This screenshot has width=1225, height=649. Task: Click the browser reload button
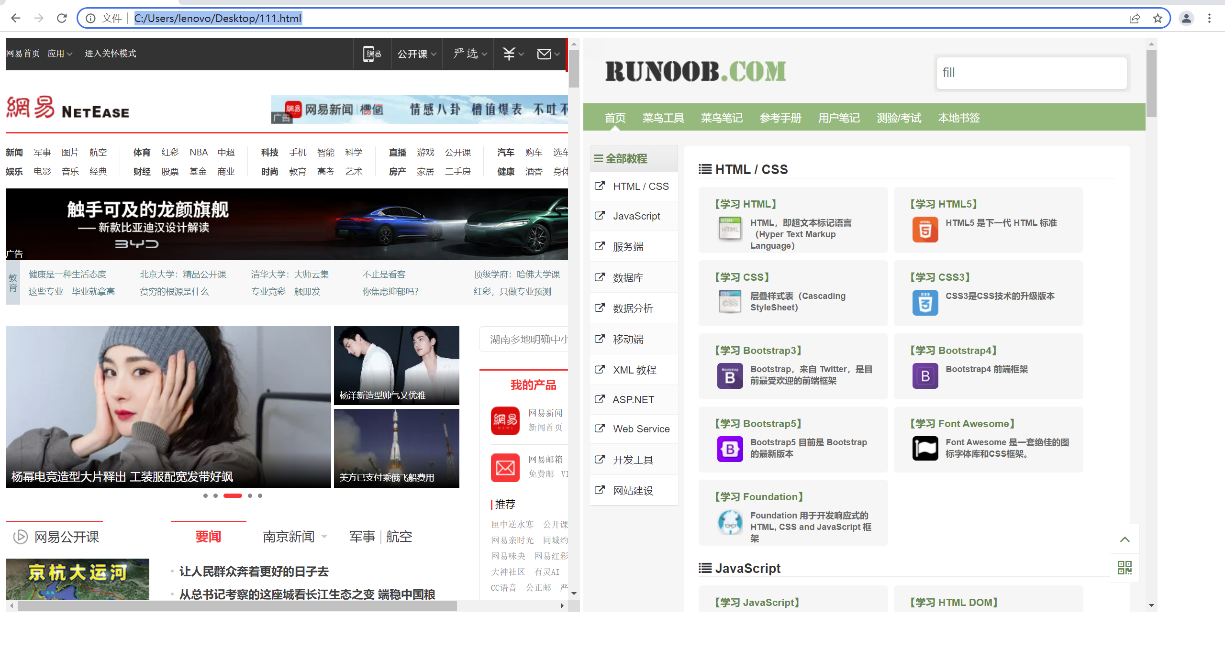[62, 18]
